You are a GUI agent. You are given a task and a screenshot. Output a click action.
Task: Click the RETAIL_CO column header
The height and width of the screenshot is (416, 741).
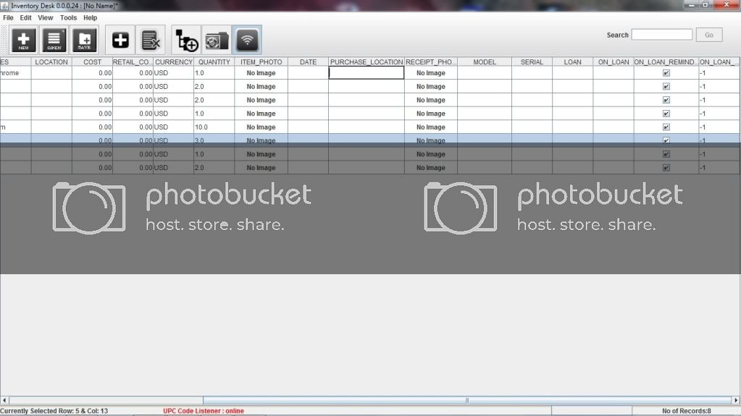[133, 61]
